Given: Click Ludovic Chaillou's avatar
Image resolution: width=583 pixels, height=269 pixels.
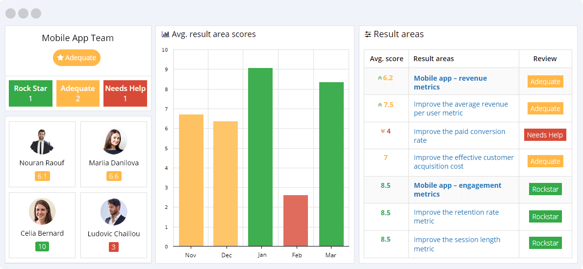Looking at the screenshot, I should click(x=114, y=212).
